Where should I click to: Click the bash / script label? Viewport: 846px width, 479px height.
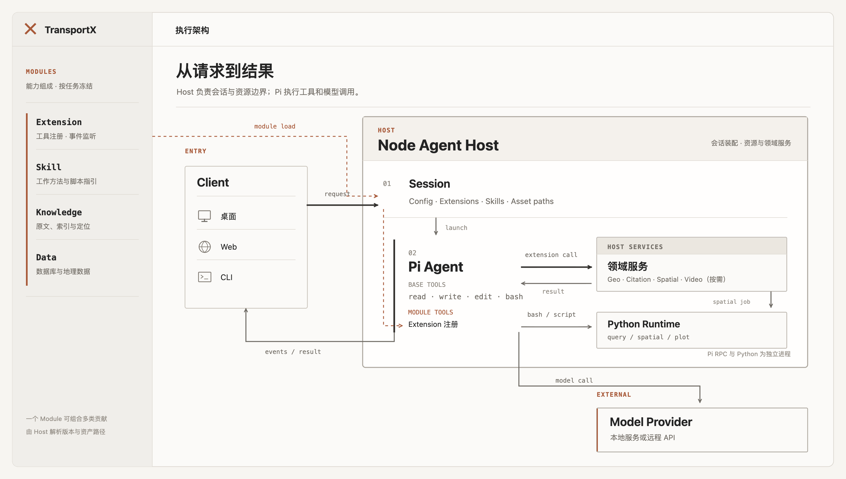coord(551,314)
